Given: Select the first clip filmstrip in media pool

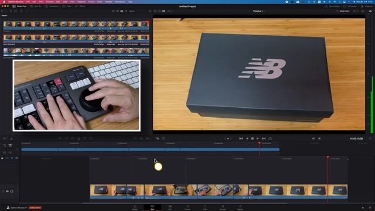Looking at the screenshot, I should [76, 25].
